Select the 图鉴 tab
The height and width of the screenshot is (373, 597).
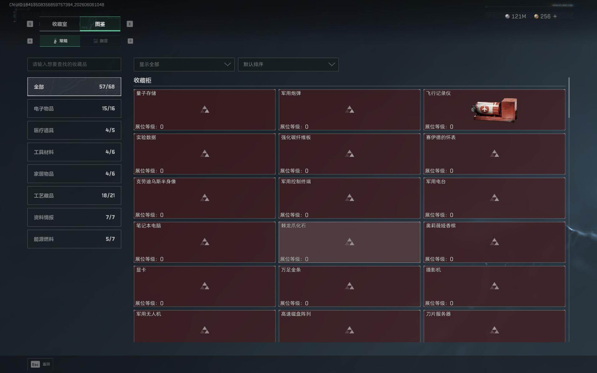(100, 24)
